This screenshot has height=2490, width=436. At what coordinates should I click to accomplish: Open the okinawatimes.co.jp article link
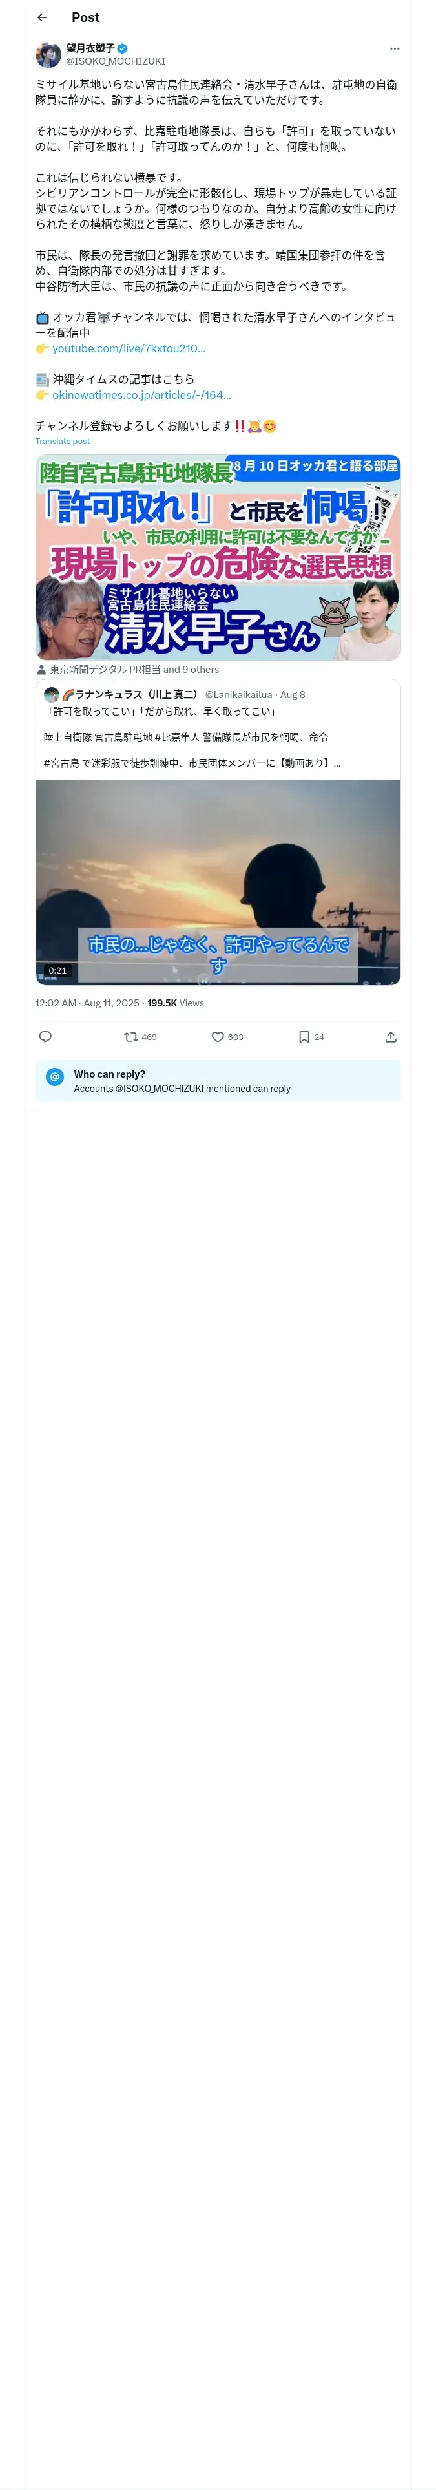pos(141,394)
